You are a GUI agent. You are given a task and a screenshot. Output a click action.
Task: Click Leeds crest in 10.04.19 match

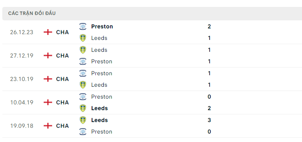tap(83, 108)
